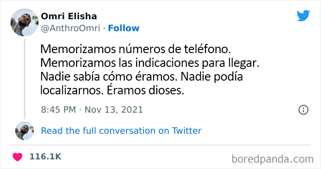Click the line "Memorizamos números de teléfono."

(x=136, y=49)
